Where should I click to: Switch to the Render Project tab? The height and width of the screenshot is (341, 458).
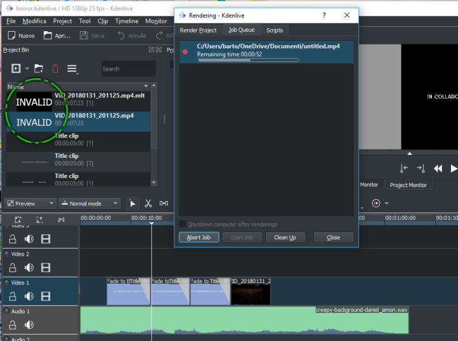click(198, 30)
